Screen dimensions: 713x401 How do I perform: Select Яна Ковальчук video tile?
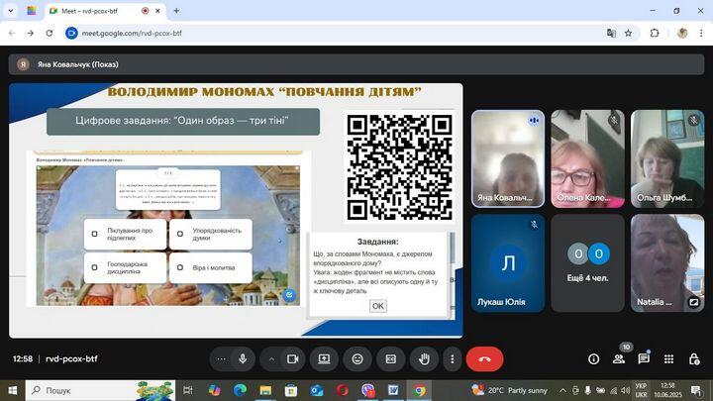pyautogui.click(x=508, y=158)
